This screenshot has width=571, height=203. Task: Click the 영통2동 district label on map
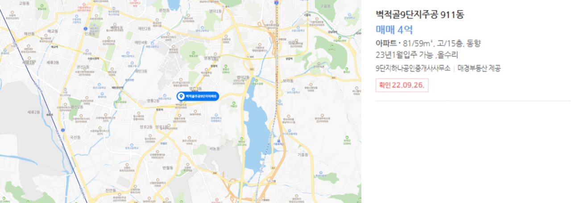click(x=153, y=101)
